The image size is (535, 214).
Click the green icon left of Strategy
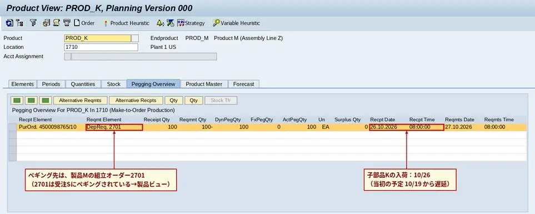tap(171, 23)
